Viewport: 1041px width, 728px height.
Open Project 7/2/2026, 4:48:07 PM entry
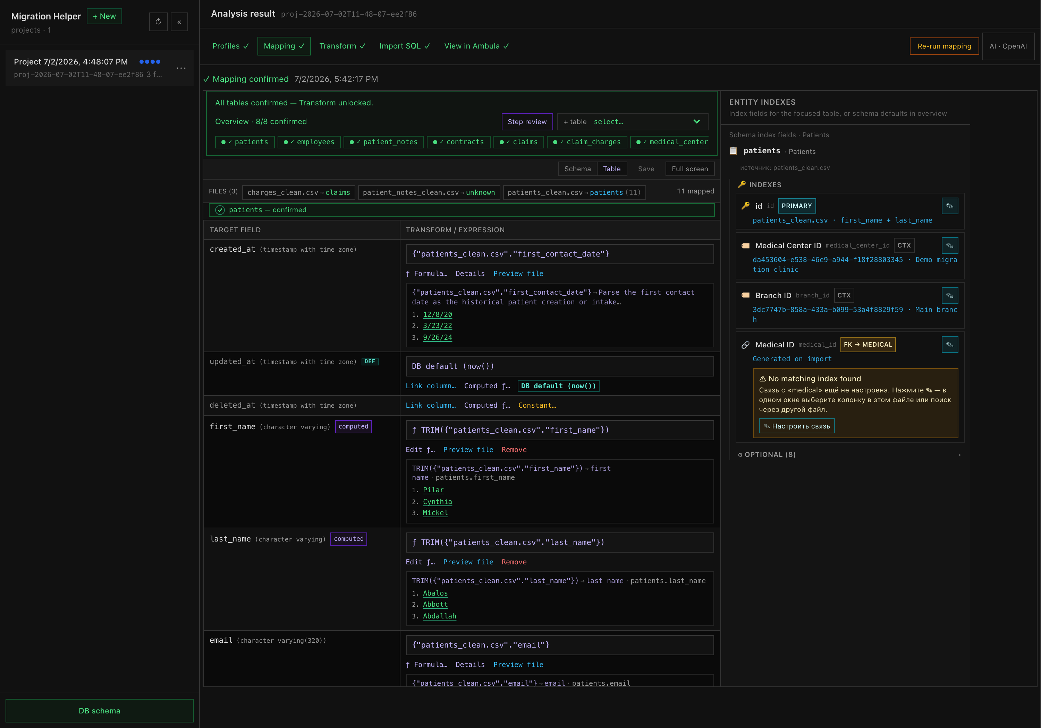pyautogui.click(x=99, y=68)
